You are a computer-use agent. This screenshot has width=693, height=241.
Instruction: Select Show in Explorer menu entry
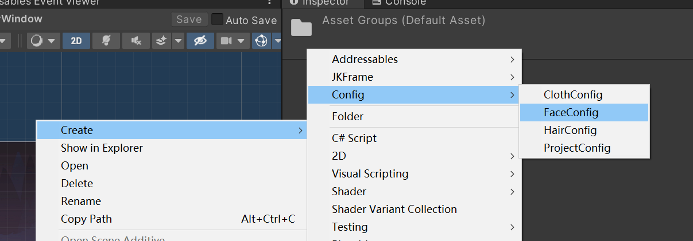102,148
